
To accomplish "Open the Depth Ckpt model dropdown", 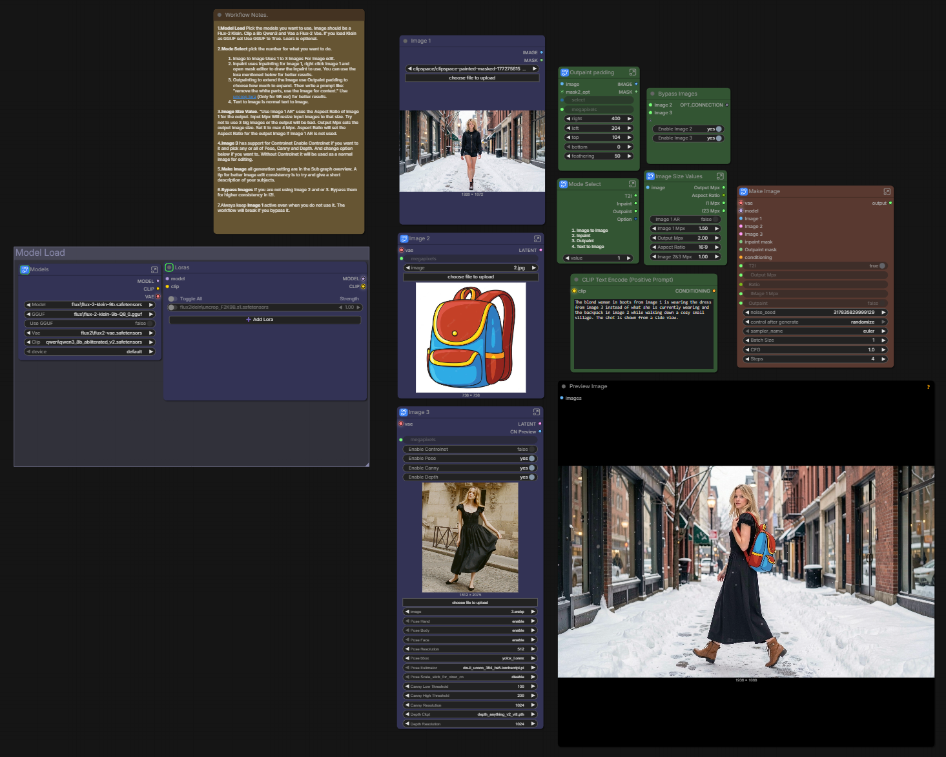I will 470,714.
